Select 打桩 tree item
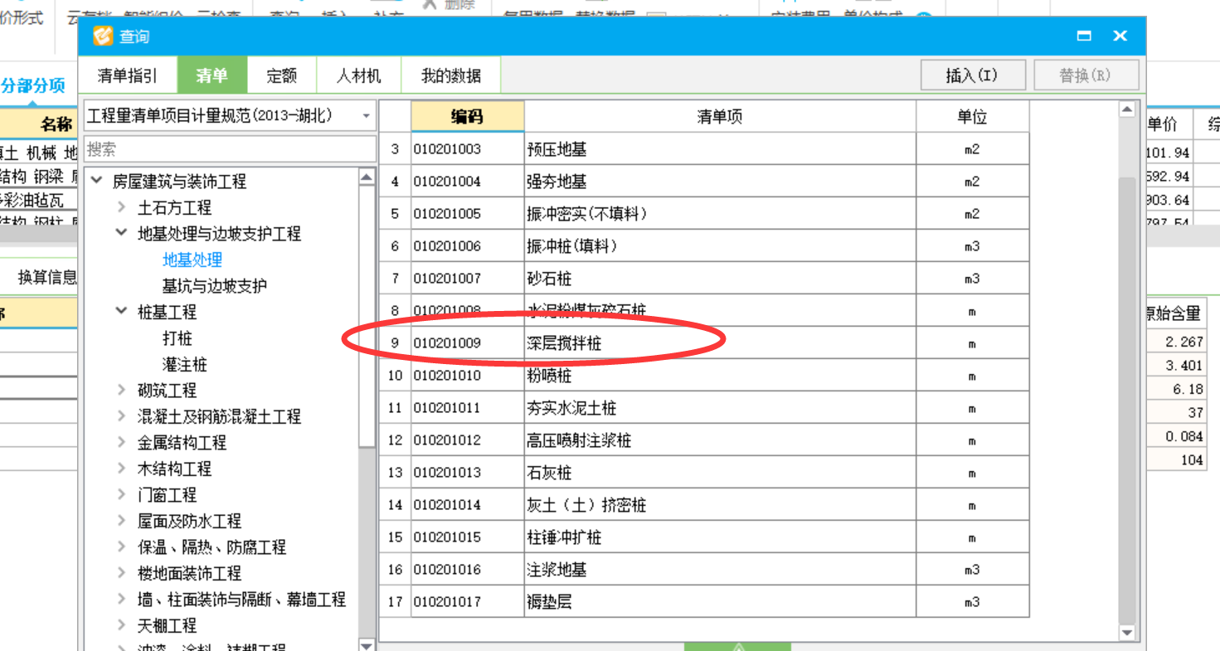1220x651 pixels. point(177,338)
